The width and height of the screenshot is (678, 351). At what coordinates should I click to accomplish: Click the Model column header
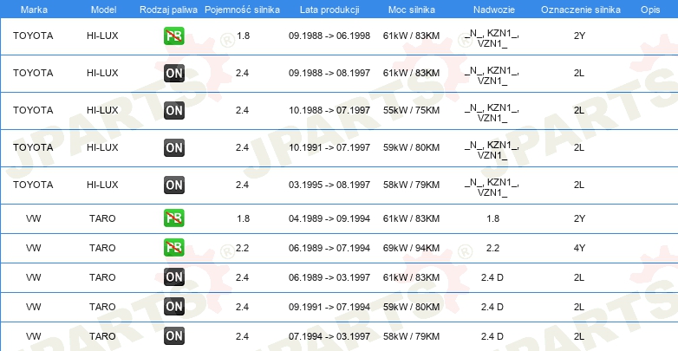103,10
